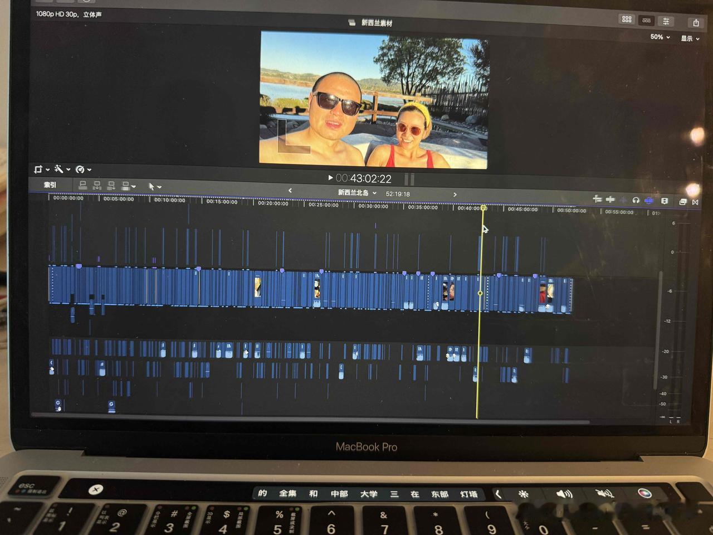The image size is (713, 535).
Task: Open the retime speedometer menu
Action: tap(82, 169)
